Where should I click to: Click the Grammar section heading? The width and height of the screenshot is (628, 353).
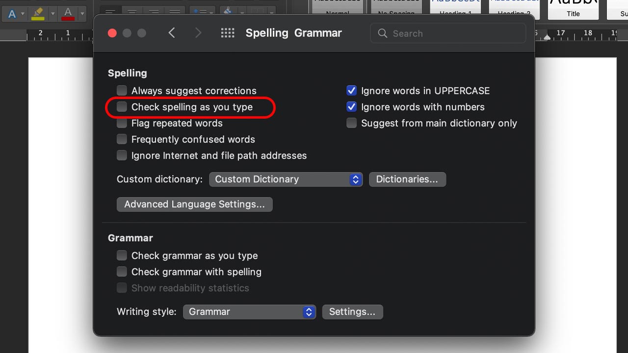pos(131,238)
